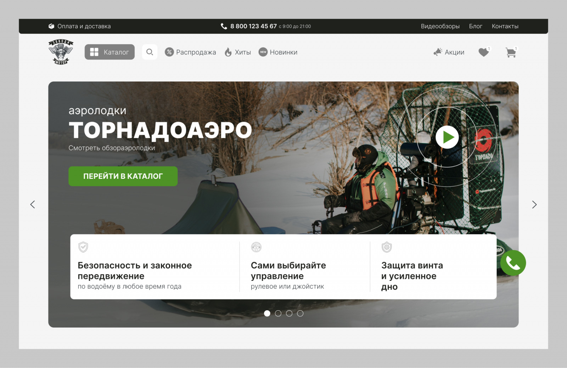
Task: Open Видеообзоры in top bar
Action: pyautogui.click(x=440, y=26)
